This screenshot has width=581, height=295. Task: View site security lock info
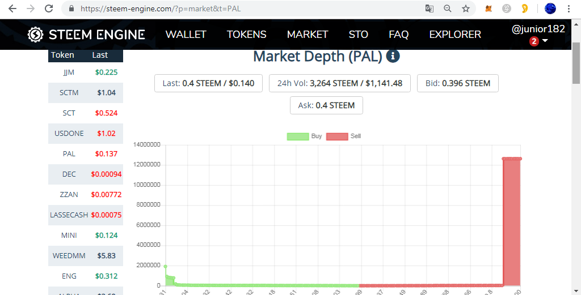point(72,8)
